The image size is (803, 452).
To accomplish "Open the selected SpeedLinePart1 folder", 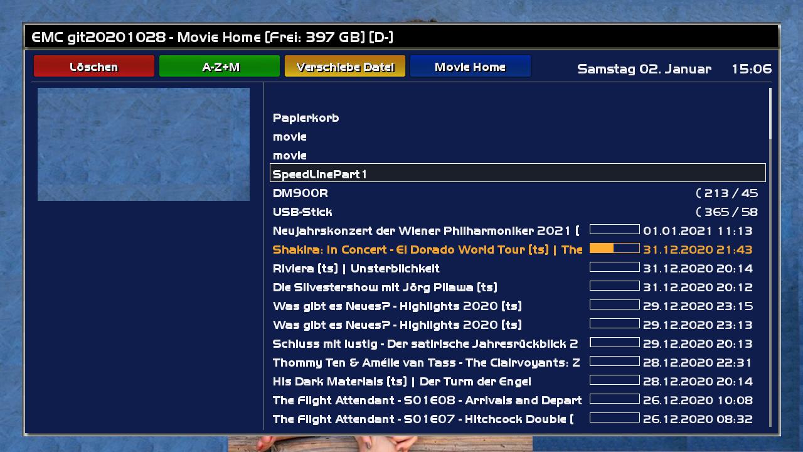I will pos(320,174).
